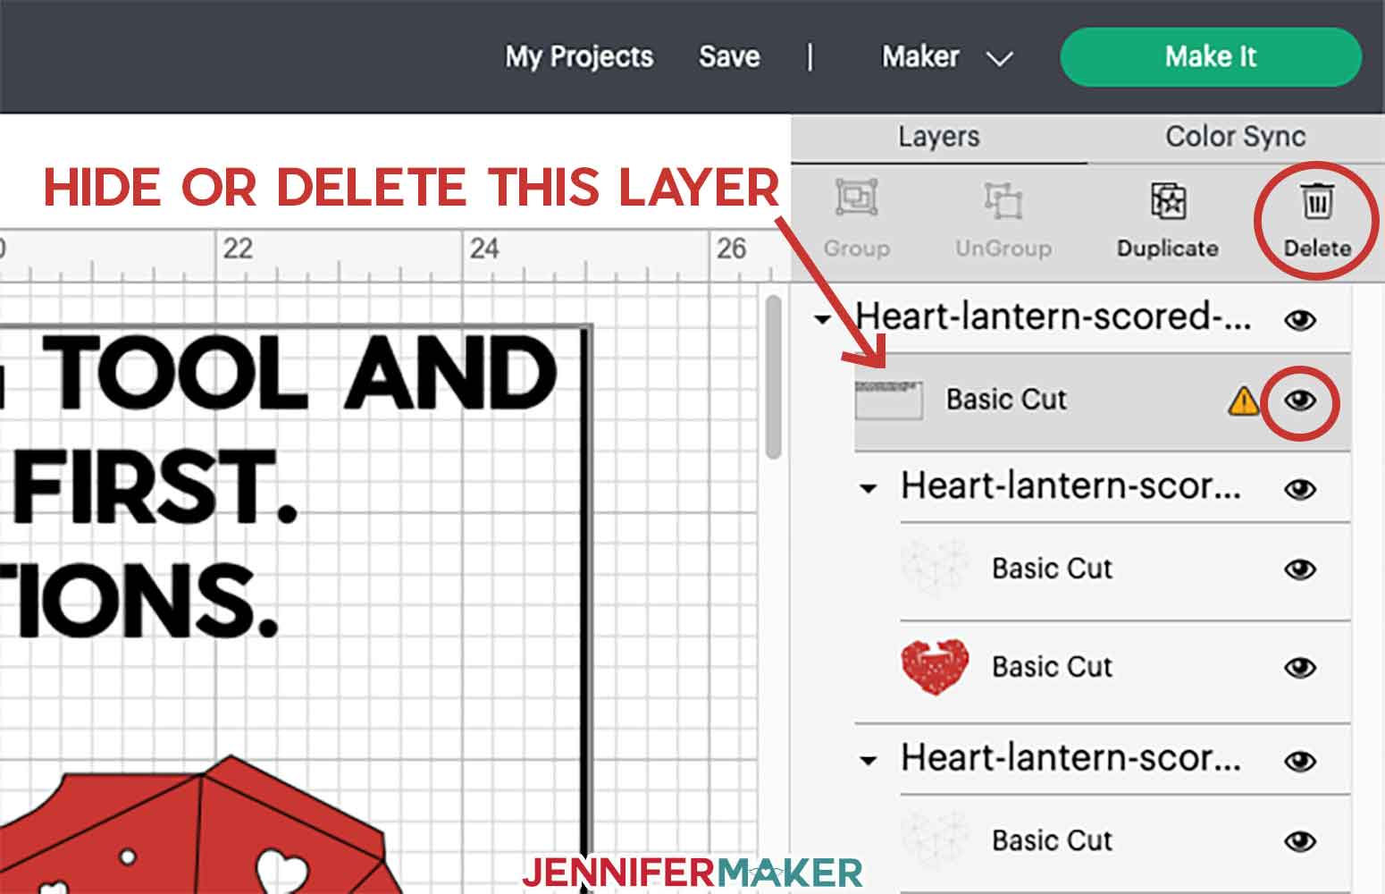This screenshot has height=894, width=1385.
Task: Click the UnGroup icon
Action: coord(1003,200)
